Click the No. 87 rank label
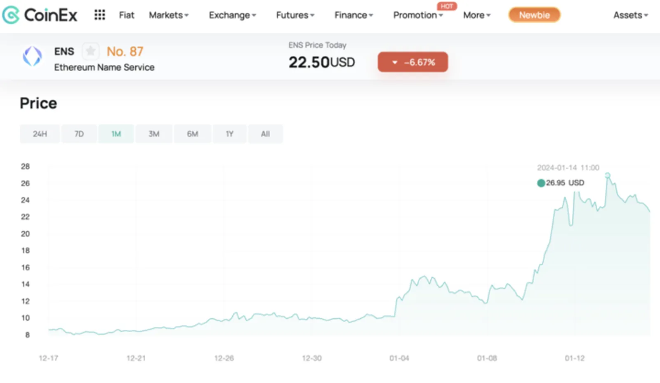 click(125, 52)
